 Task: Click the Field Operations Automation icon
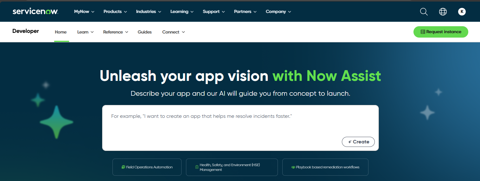pyautogui.click(x=124, y=167)
